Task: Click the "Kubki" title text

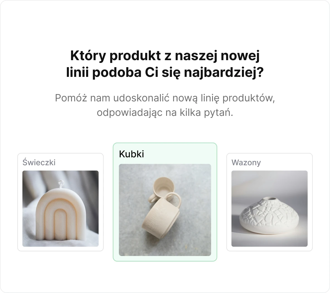Action: point(132,154)
